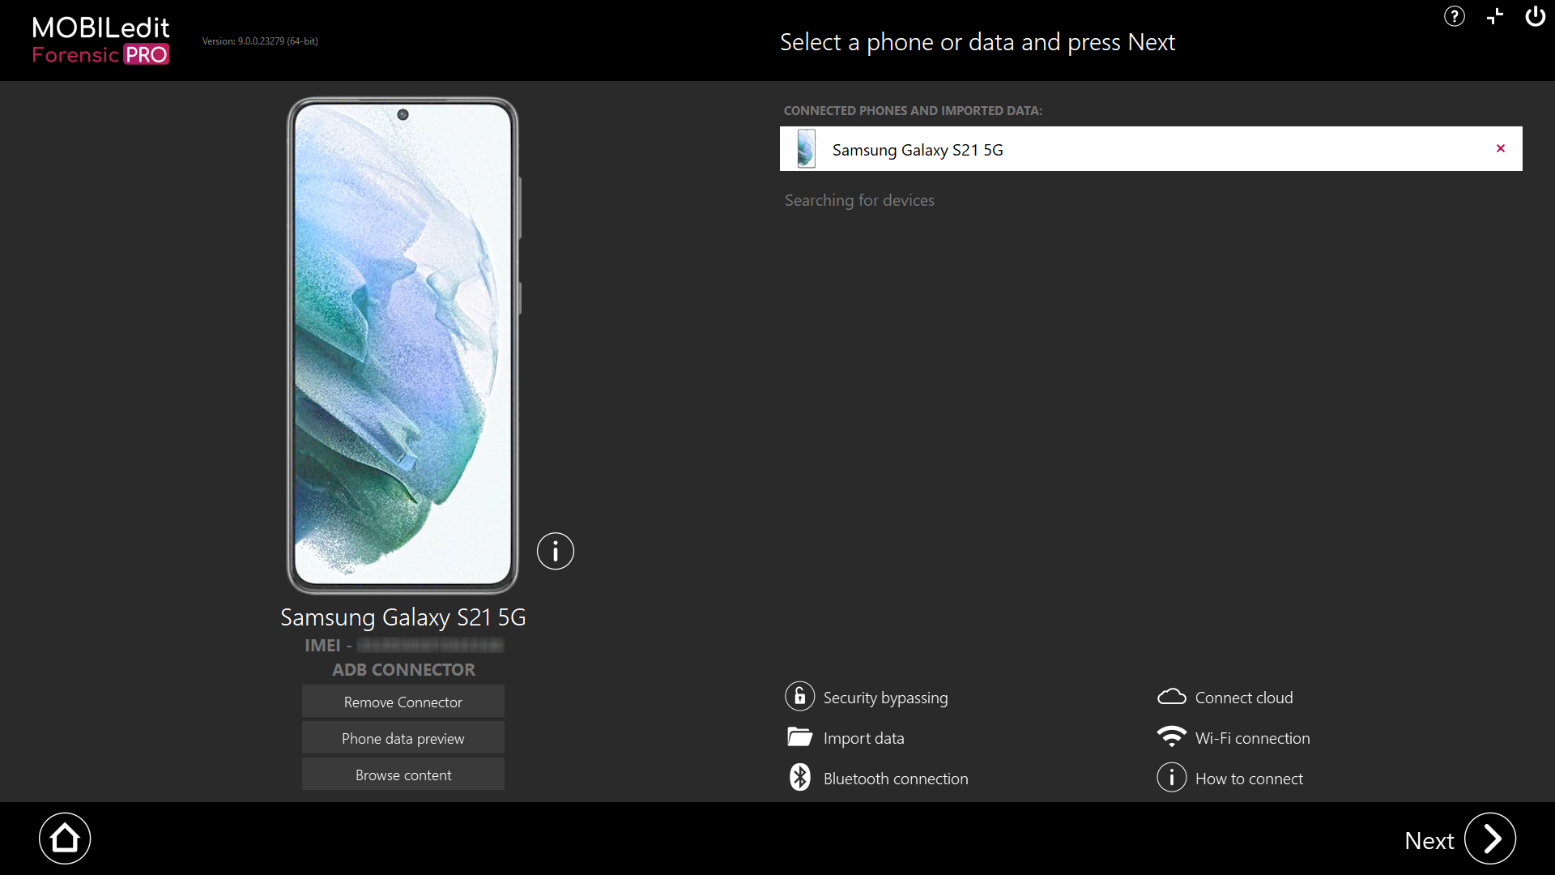Screen dimensions: 1555x875
Task: Click the Galaxy S21 phone image
Action: [x=403, y=344]
